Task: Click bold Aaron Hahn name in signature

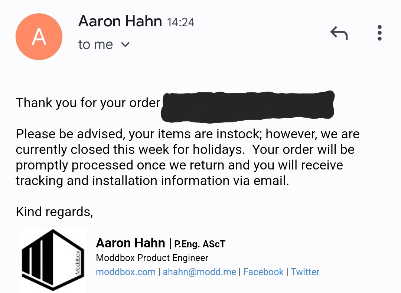Action: [x=130, y=243]
